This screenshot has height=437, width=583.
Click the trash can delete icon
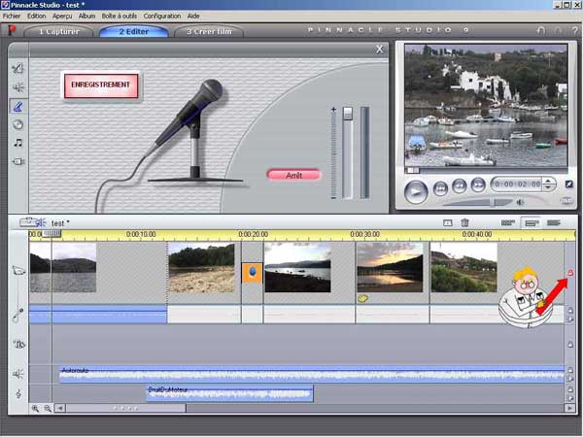(464, 222)
